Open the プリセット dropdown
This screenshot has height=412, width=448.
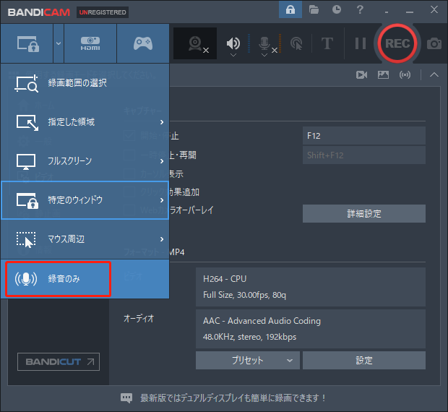point(248,360)
